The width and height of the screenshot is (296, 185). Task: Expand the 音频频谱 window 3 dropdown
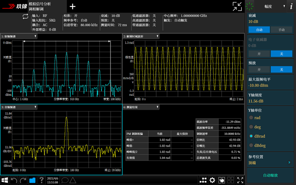pyautogui.click(x=35, y=107)
